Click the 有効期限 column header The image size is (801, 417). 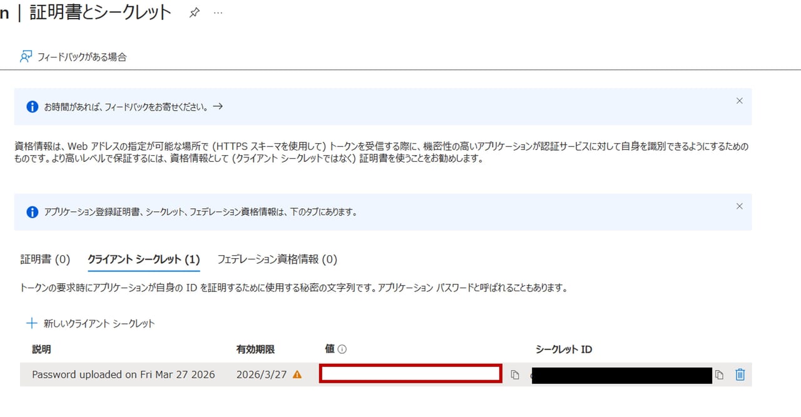pos(255,349)
